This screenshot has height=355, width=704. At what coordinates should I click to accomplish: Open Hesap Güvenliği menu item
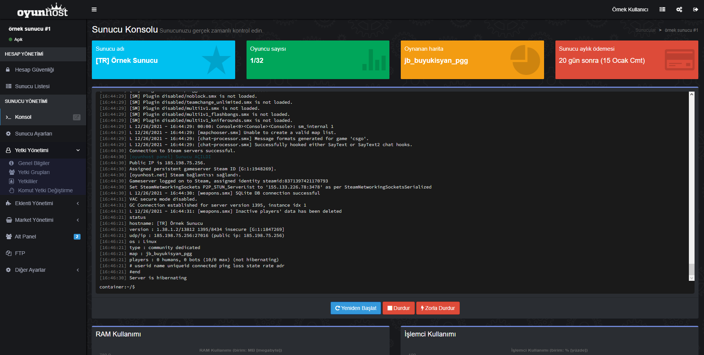click(x=43, y=70)
